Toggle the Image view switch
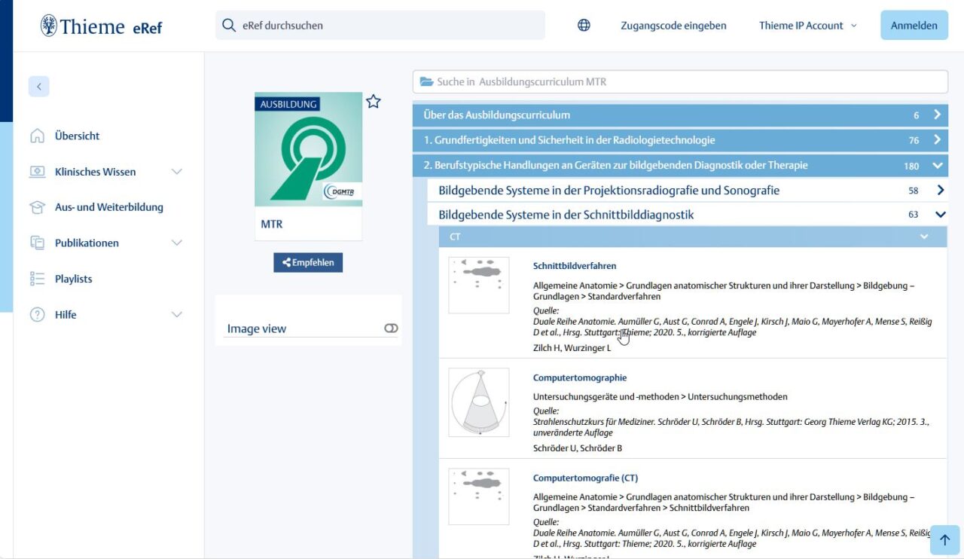The image size is (964, 559). point(391,328)
